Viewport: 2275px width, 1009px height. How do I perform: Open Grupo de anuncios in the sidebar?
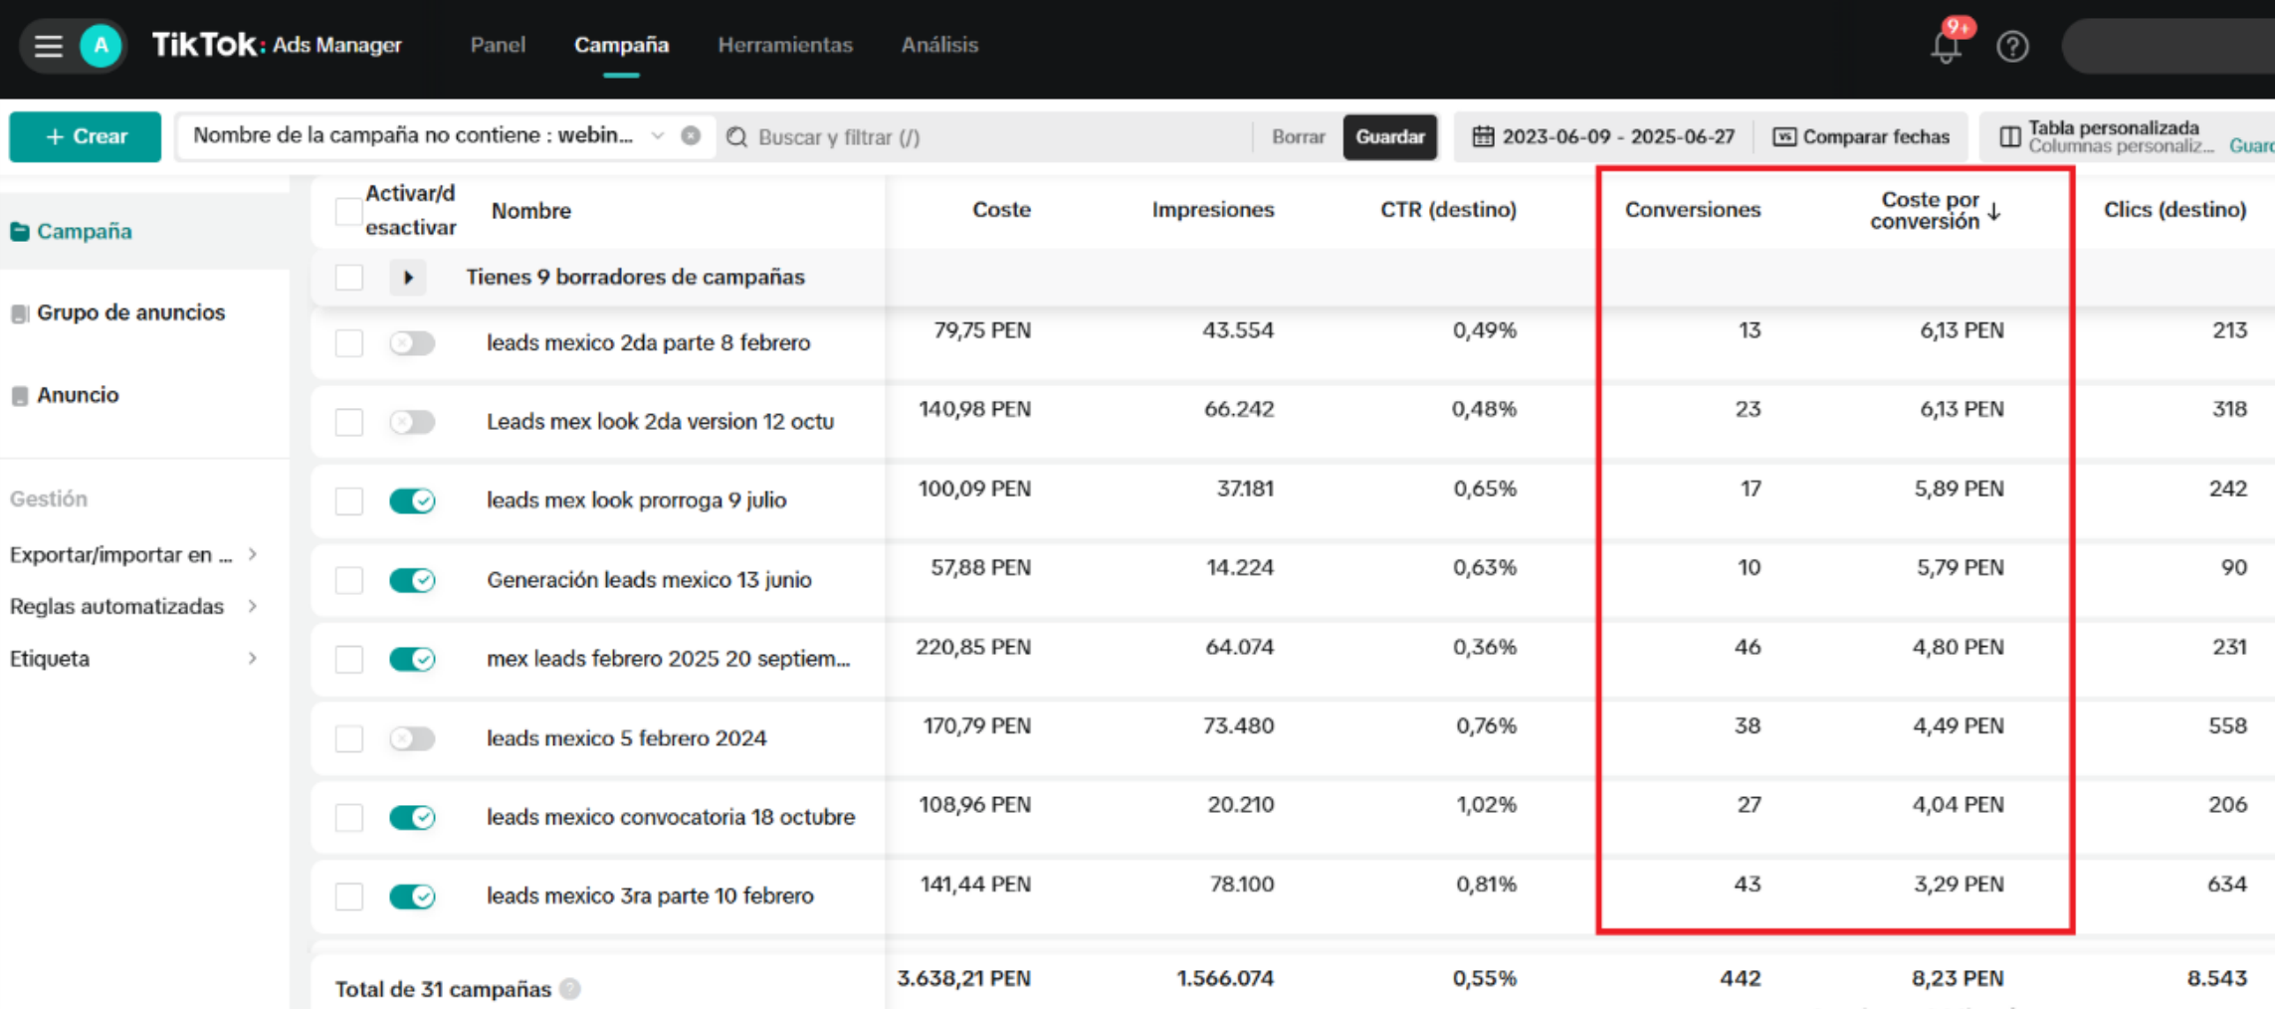pos(130,312)
